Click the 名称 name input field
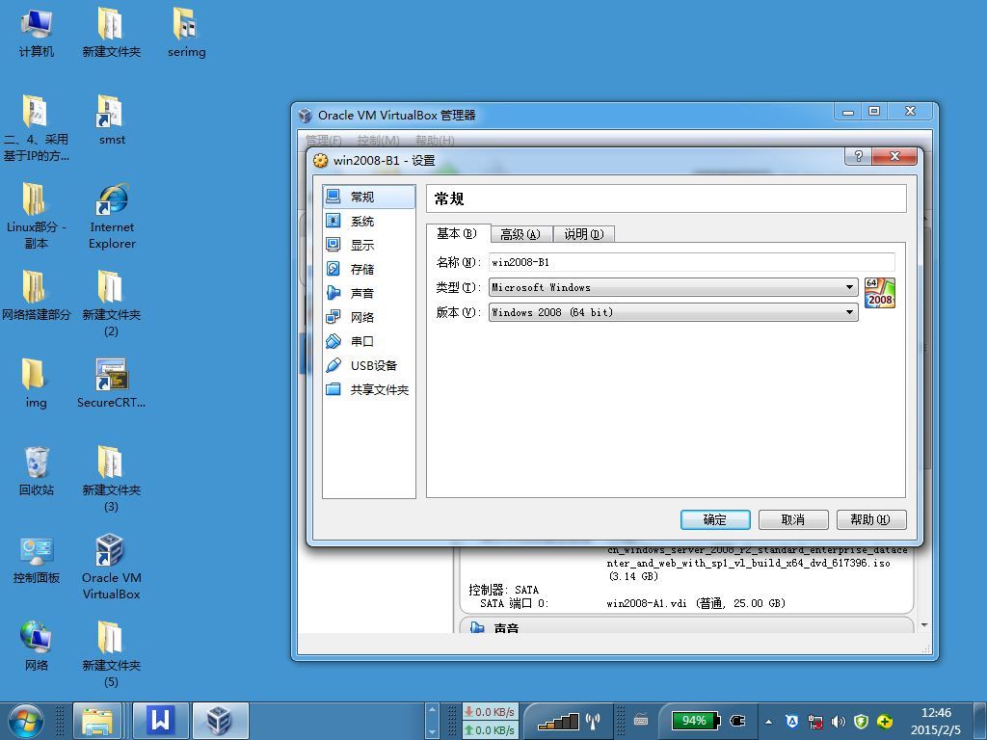987x740 pixels. pyautogui.click(x=692, y=262)
